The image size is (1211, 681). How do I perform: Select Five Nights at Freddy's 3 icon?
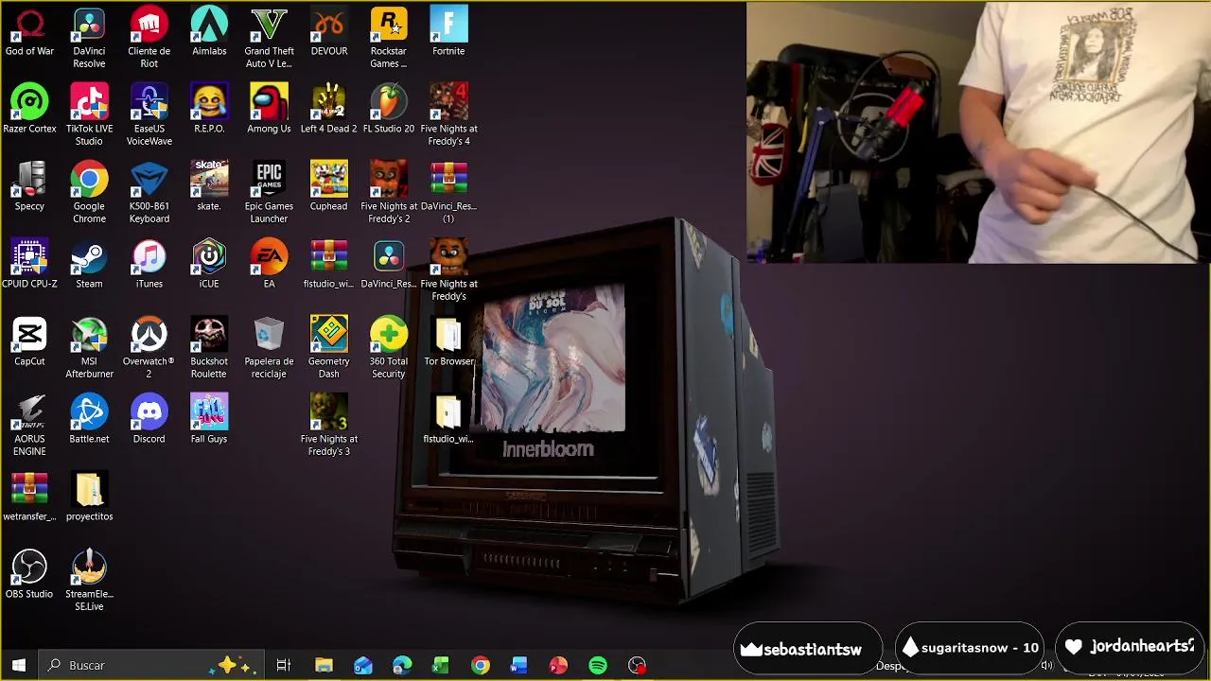point(328,427)
